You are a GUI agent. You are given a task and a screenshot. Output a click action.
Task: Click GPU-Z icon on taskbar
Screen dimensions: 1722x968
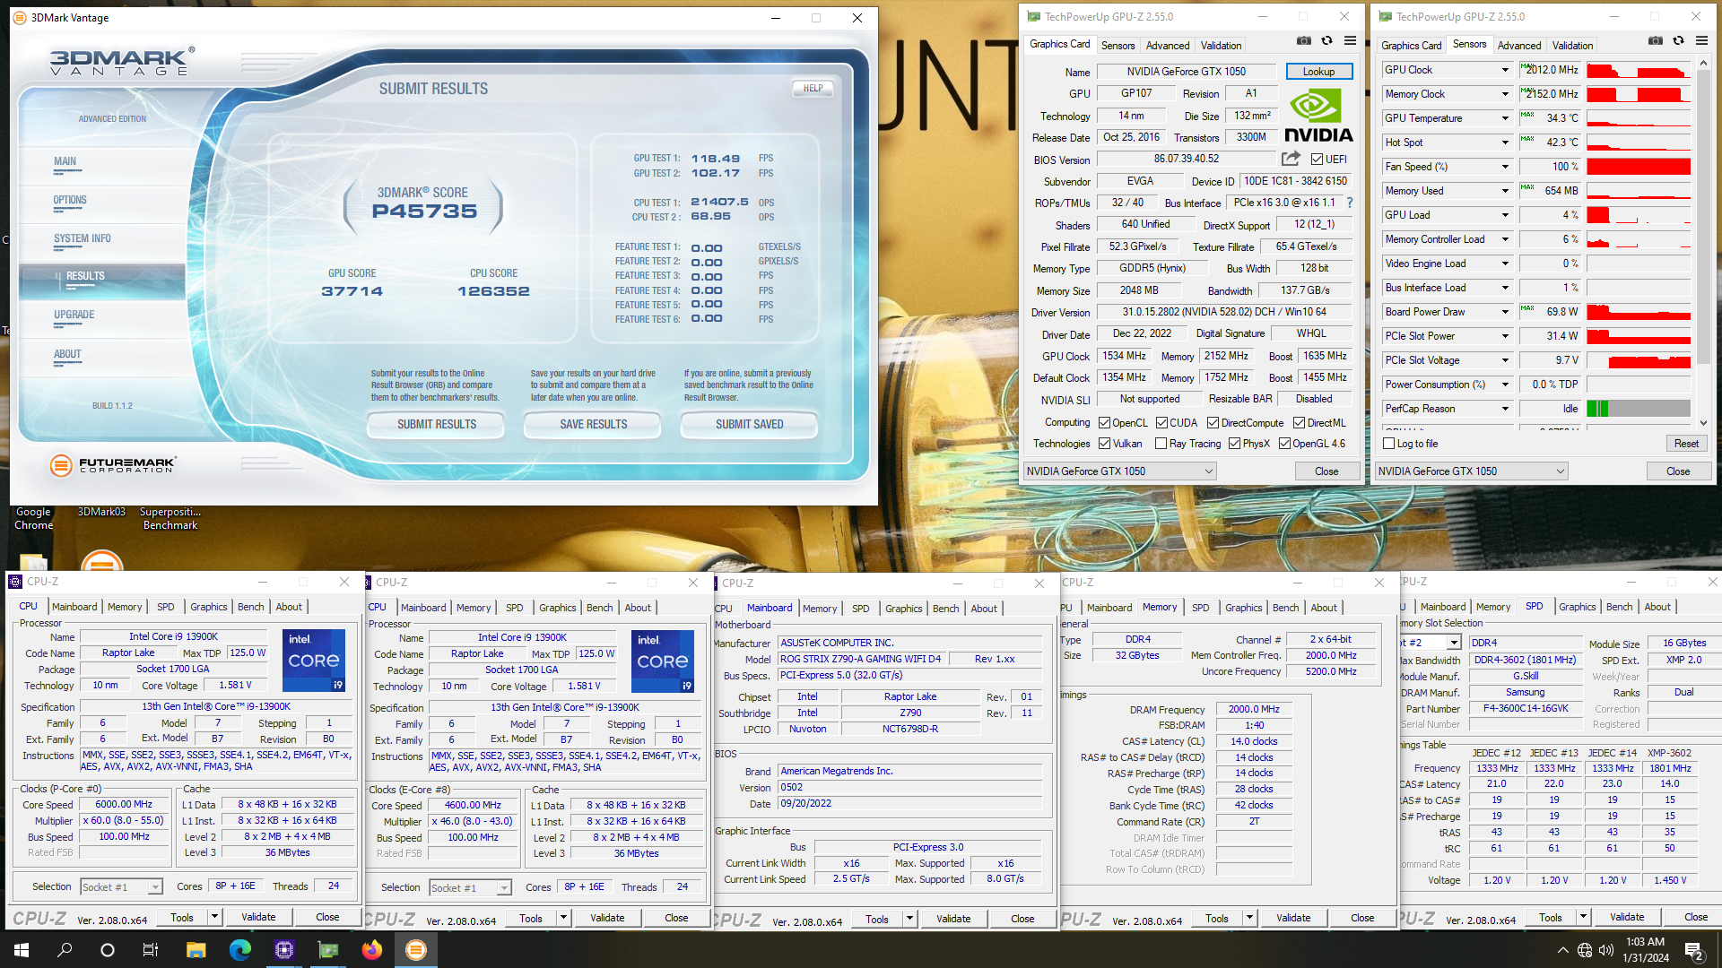tap(328, 950)
